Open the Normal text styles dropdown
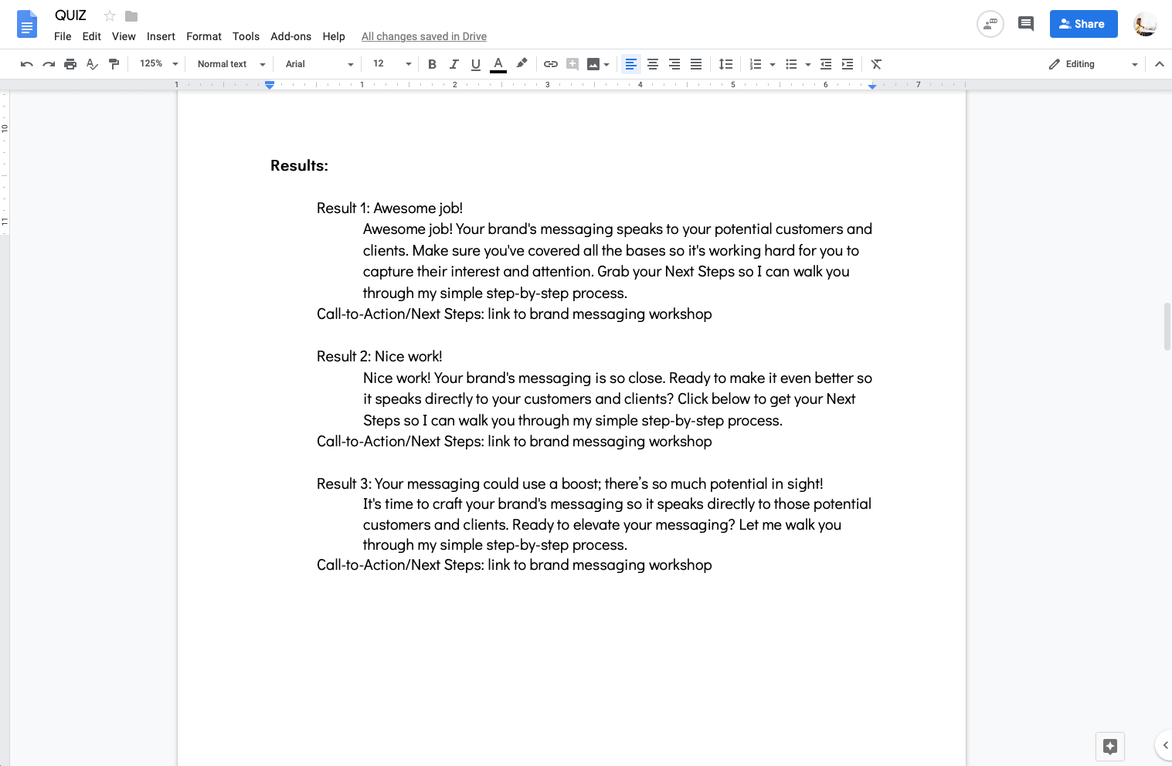Screen dimensions: 1172x766 point(231,64)
